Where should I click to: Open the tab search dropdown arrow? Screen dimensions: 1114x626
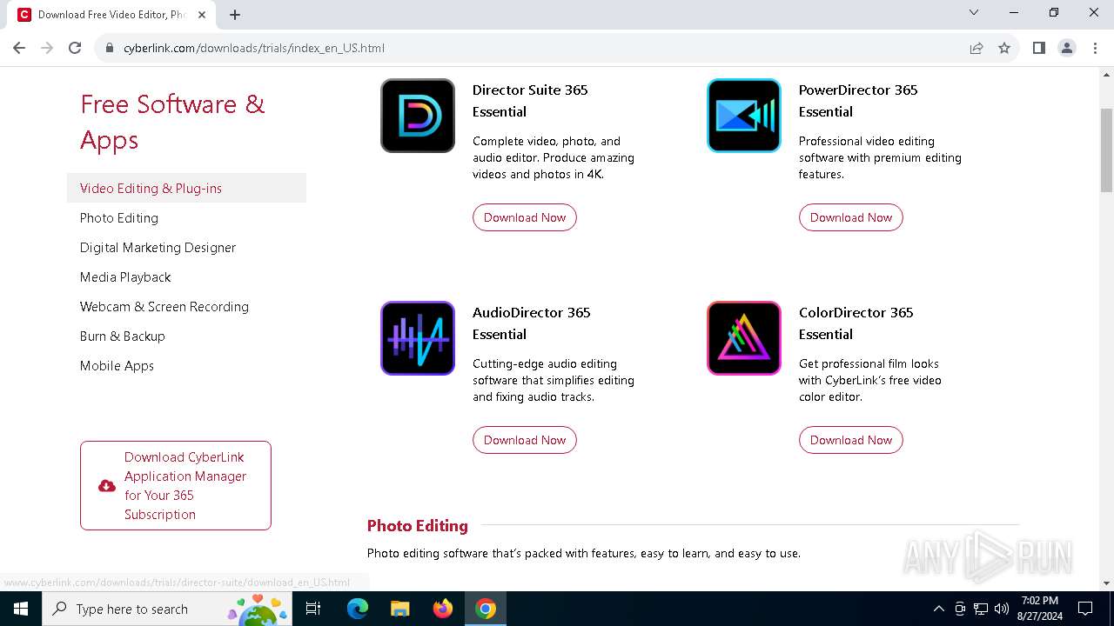pyautogui.click(x=974, y=12)
